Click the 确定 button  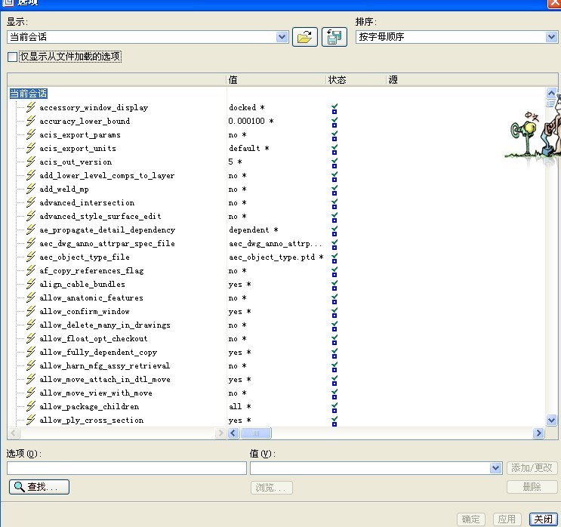pyautogui.click(x=471, y=519)
